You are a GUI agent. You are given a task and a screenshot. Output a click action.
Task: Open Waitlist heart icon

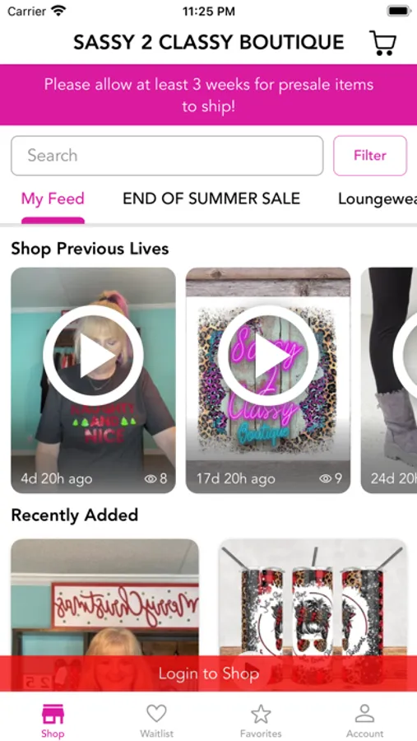point(156,714)
